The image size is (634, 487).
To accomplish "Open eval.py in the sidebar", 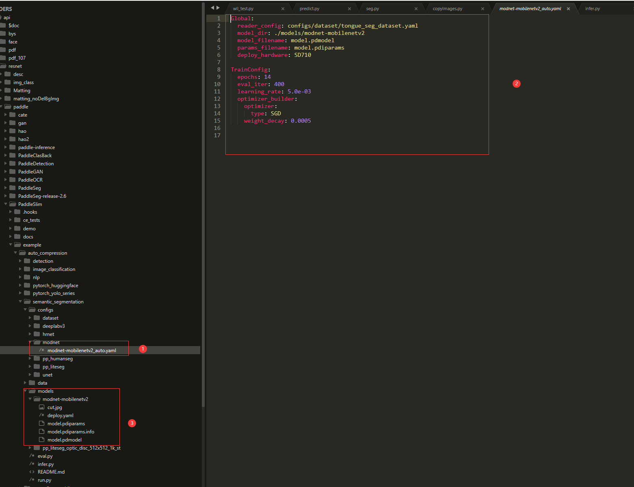I will point(45,456).
